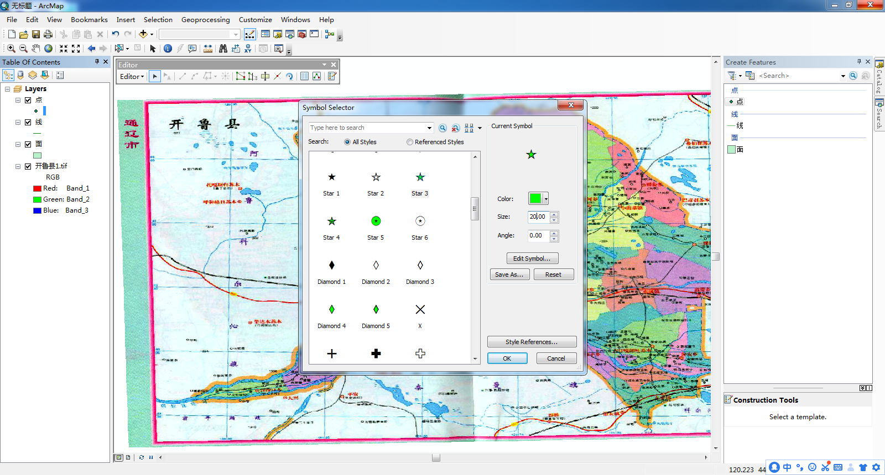This screenshot has height=475, width=885.
Task: Click the Edit Symbol button
Action: 532,258
